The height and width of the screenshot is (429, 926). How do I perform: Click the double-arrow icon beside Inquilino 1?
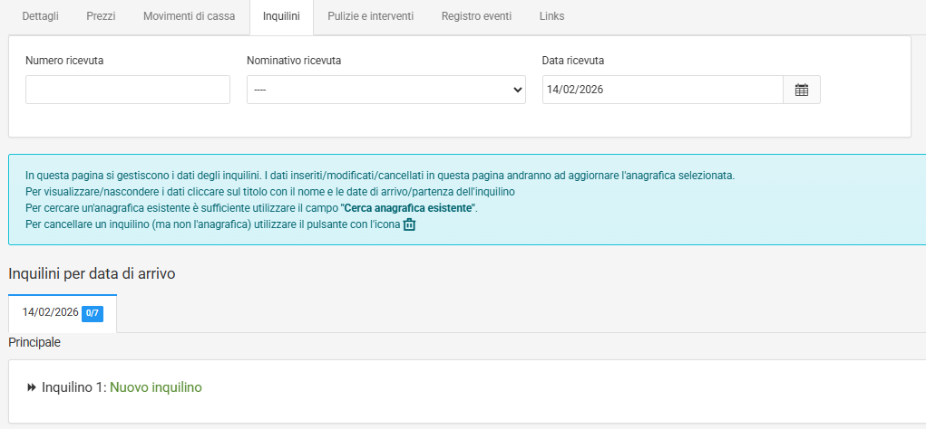[33, 387]
